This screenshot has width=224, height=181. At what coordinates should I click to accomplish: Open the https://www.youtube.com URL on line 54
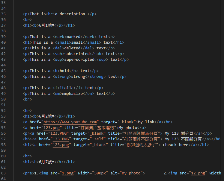pos(70,122)
